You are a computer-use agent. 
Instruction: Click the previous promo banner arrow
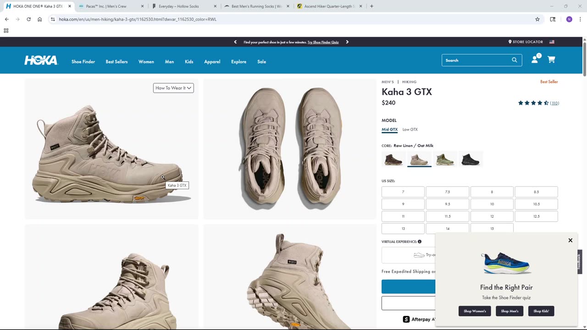pyautogui.click(x=235, y=42)
